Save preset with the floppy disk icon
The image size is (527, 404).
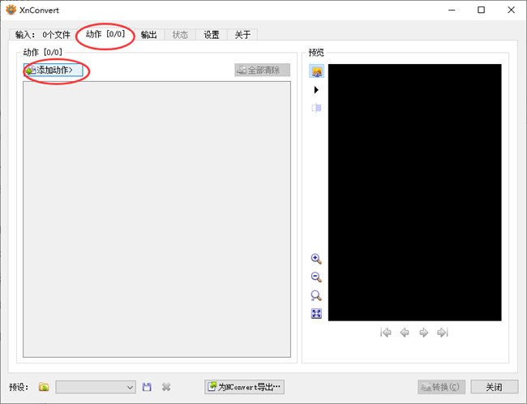(x=147, y=388)
